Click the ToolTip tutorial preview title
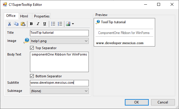Image resolution: width=179 pixels, height=109 pixels. (x=113, y=22)
